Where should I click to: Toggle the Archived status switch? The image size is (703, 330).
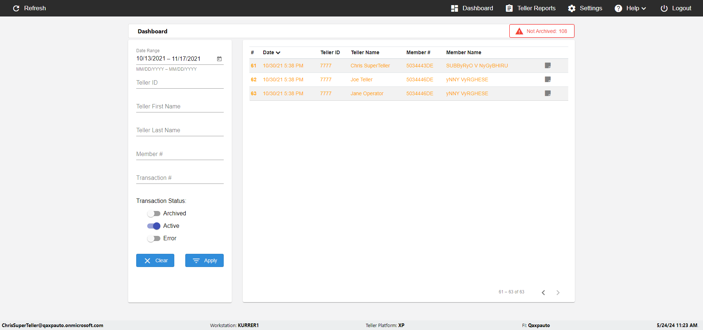[154, 214]
